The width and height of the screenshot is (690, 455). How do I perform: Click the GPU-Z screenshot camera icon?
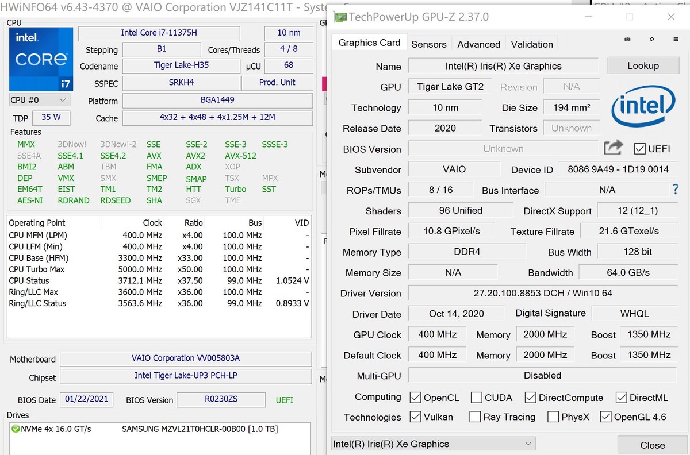pos(627,40)
